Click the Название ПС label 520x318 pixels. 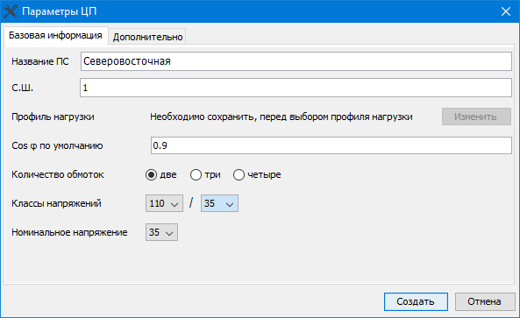40,61
